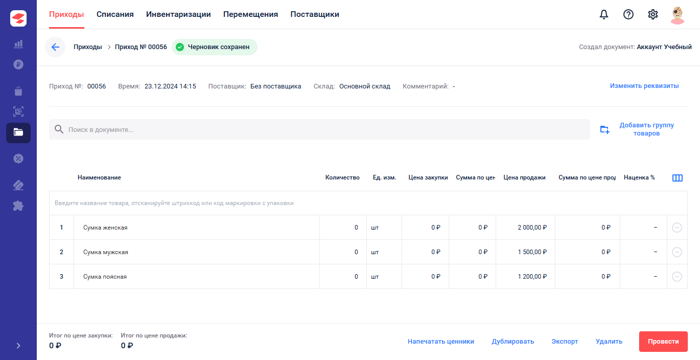Open the percent discounts sidebar icon
700x360 pixels.
click(x=18, y=159)
